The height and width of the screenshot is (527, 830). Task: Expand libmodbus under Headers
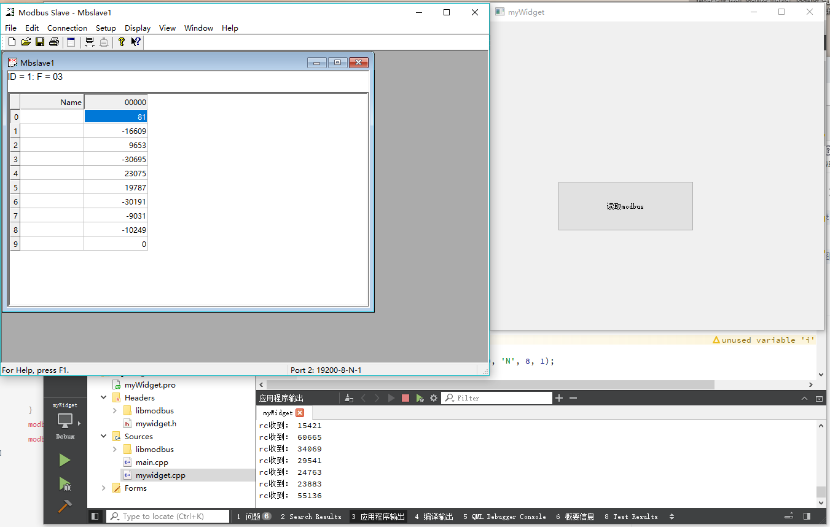(x=115, y=410)
